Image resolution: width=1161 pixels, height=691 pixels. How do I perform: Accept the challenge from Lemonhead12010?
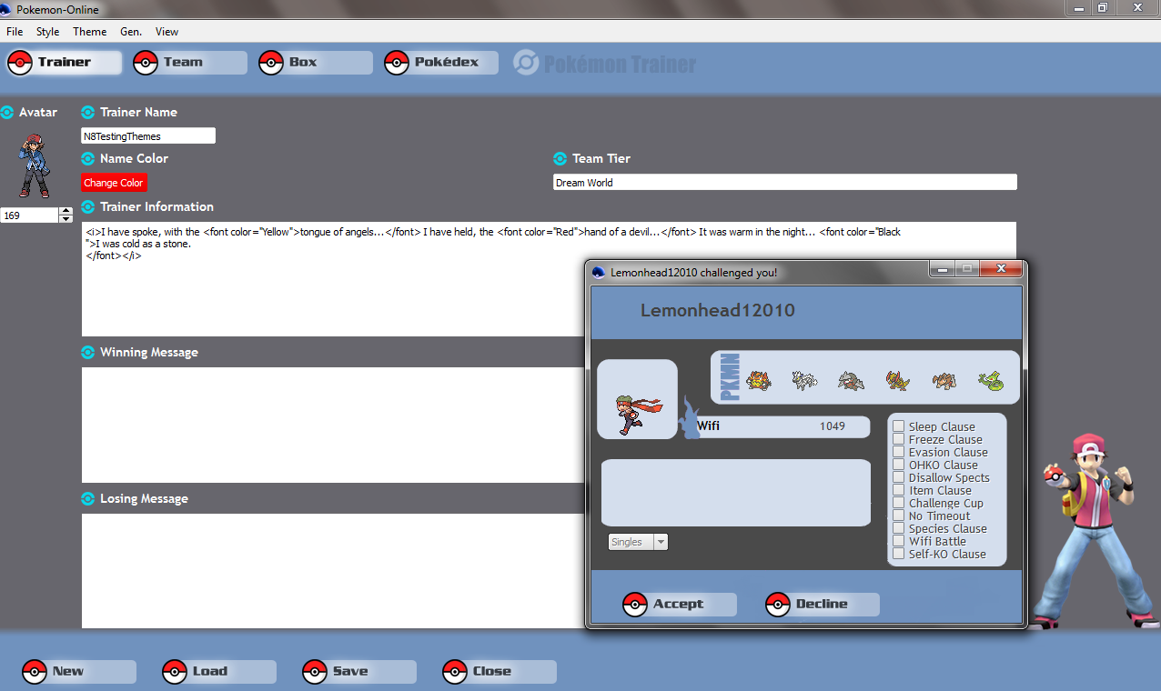[679, 605]
